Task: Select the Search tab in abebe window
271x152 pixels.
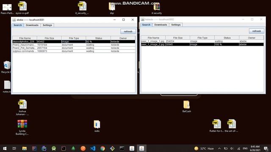Action: coord(18,25)
